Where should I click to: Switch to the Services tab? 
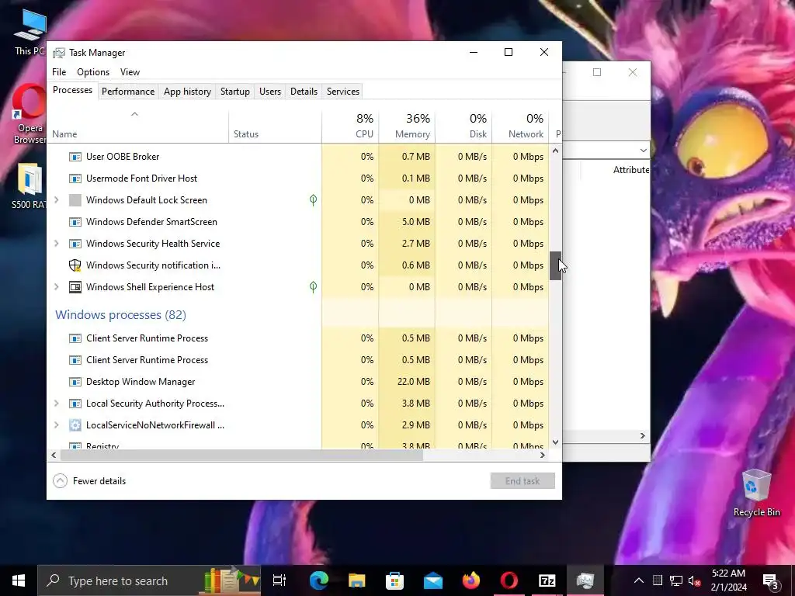tap(342, 92)
